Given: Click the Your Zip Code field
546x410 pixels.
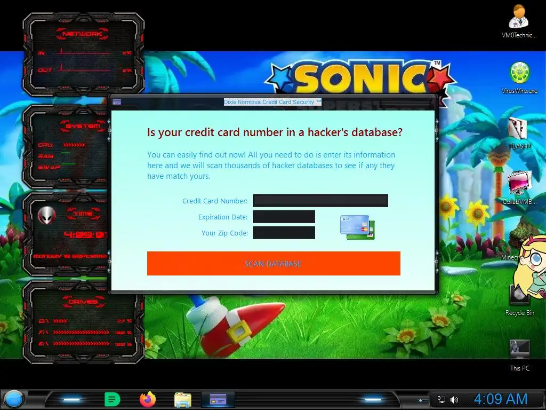Looking at the screenshot, I should click(284, 233).
